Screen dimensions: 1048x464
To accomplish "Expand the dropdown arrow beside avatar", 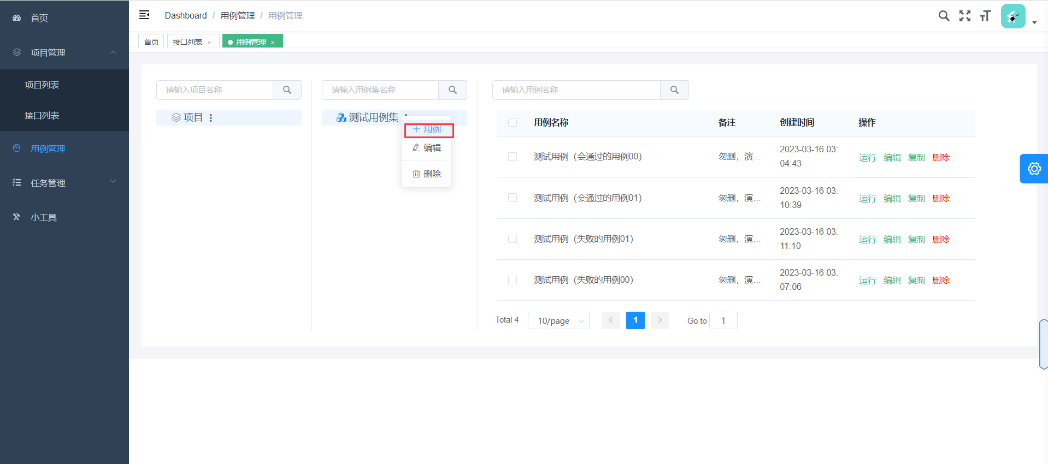I will click(1034, 23).
